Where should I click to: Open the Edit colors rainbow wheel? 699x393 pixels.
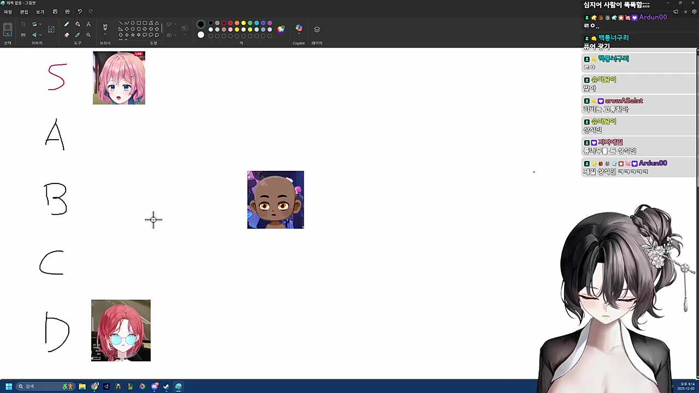(281, 29)
